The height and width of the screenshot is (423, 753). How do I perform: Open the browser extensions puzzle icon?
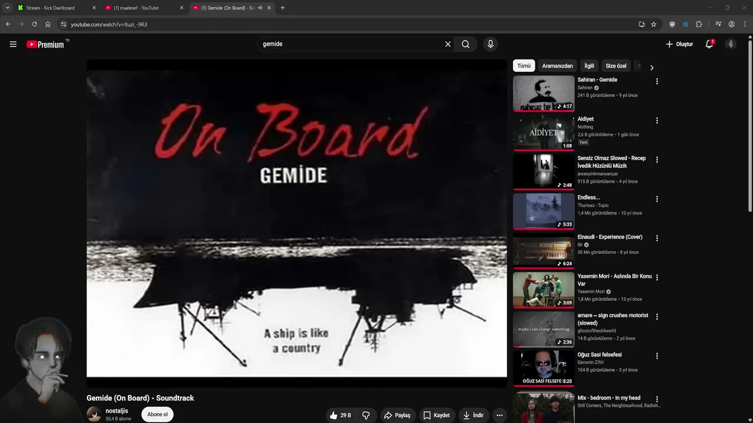pos(699,24)
